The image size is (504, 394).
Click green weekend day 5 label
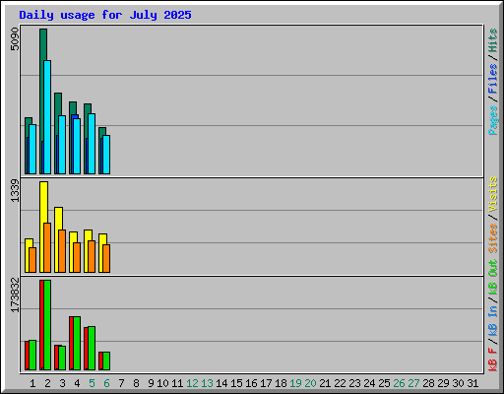92,383
